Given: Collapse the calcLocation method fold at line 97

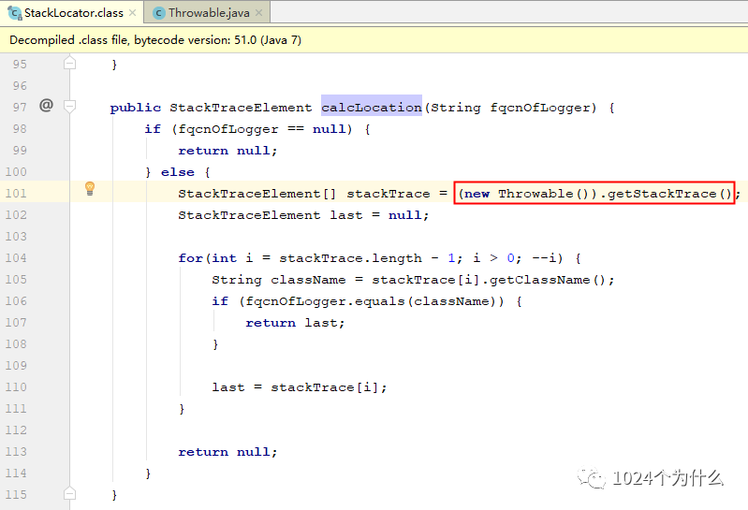Looking at the screenshot, I should tap(69, 106).
